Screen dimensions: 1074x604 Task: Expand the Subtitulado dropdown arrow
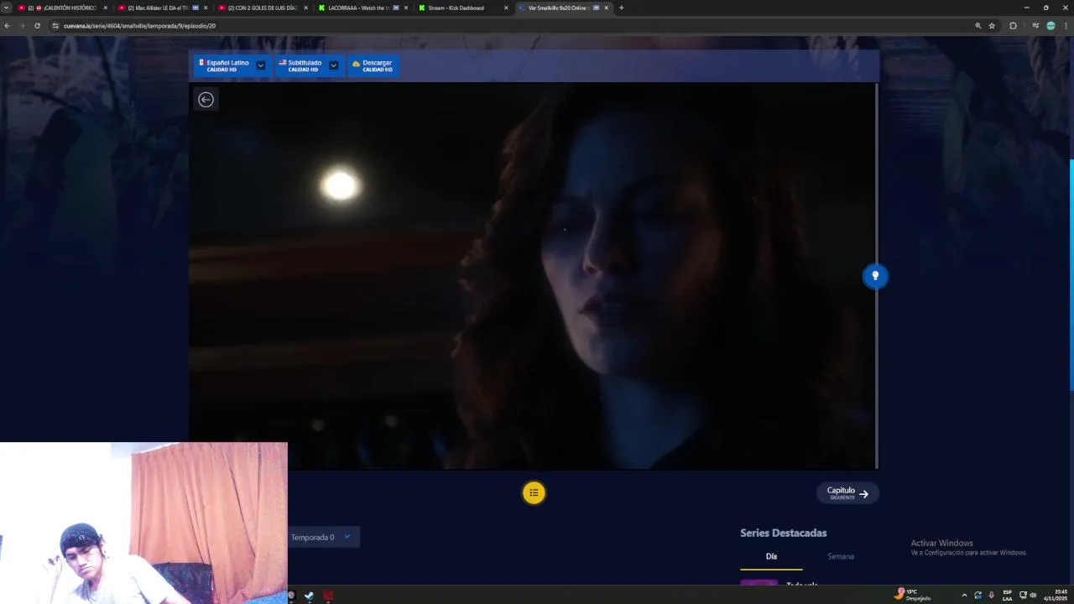tap(333, 65)
